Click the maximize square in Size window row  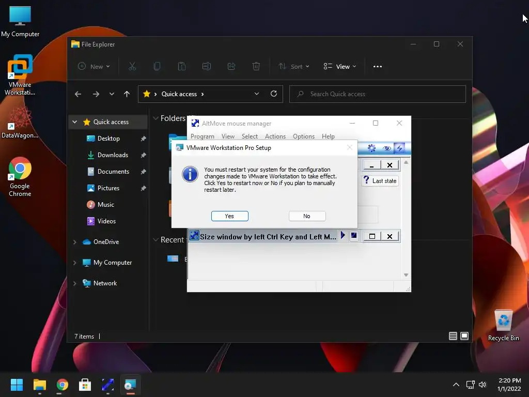pyautogui.click(x=372, y=236)
